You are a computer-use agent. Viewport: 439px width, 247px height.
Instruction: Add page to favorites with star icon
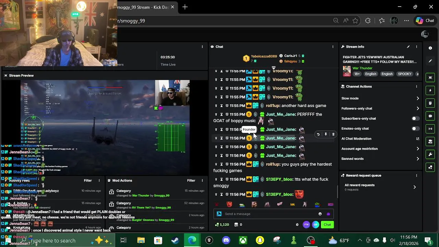355,21
